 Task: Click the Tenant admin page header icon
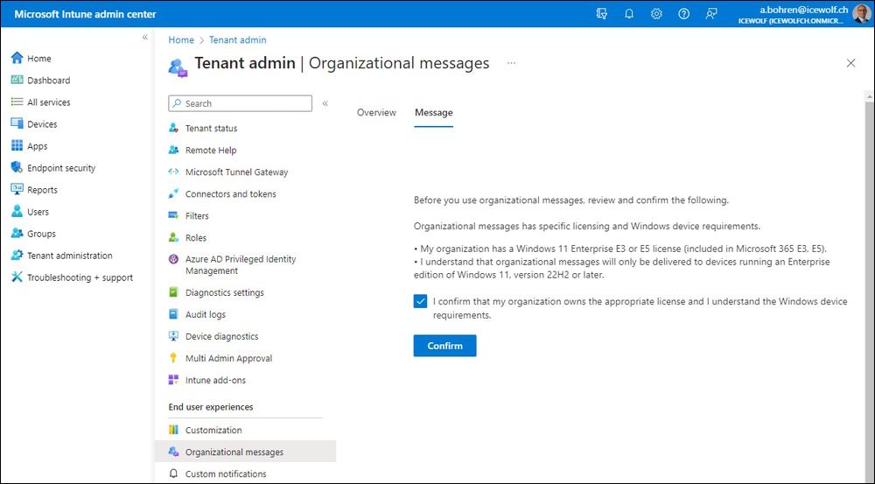tap(178, 67)
